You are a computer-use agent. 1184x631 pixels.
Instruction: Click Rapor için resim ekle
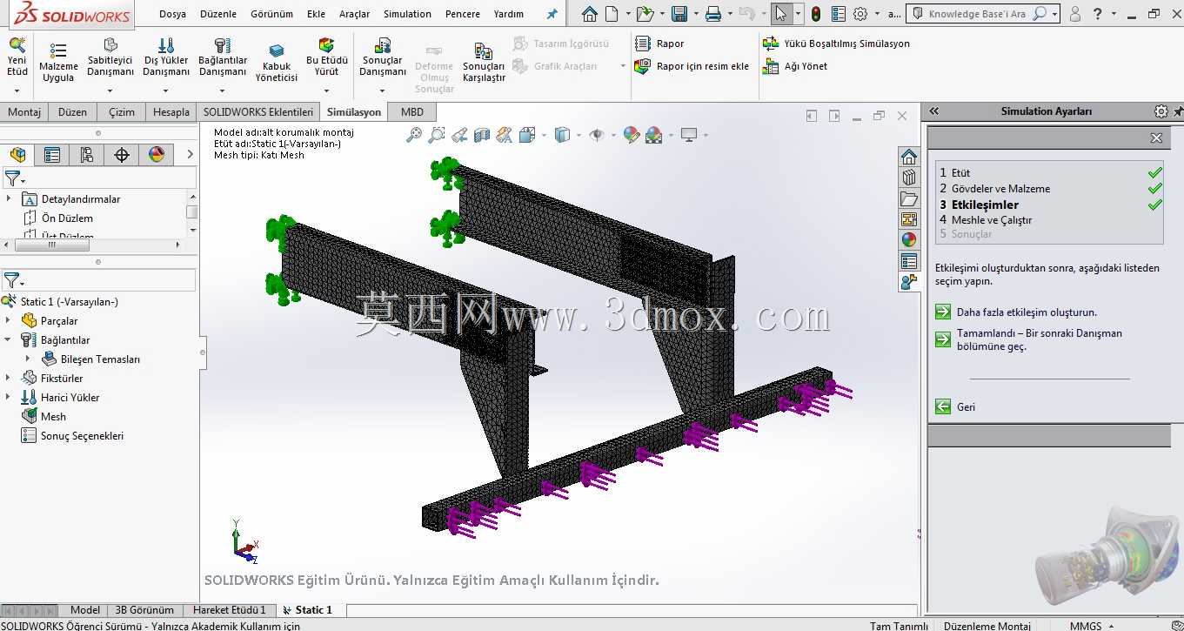point(692,66)
